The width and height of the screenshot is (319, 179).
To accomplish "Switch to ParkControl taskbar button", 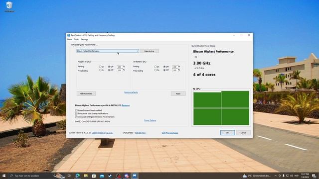I will 135,176.
